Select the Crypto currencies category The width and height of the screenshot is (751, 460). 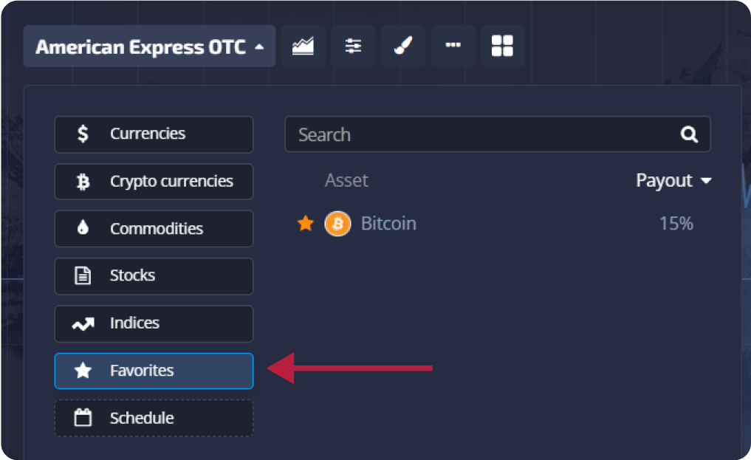click(x=154, y=182)
